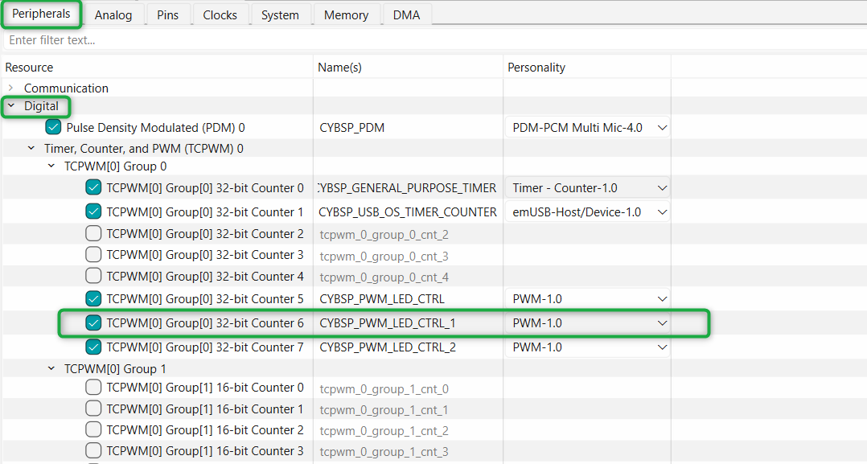Screen dimensions: 867x464
Task: Toggle 32-bit Counter 7 checkbox off
Action: coord(93,347)
